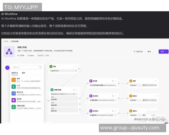Click the admin user label
The height and width of the screenshot is (135, 169).
point(31,55)
